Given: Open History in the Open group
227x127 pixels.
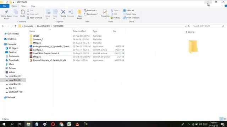Looking at the screenshot, I should [x=115, y=18].
